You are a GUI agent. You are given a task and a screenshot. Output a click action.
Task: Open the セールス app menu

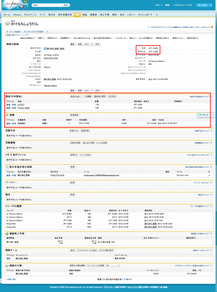point(204,5)
